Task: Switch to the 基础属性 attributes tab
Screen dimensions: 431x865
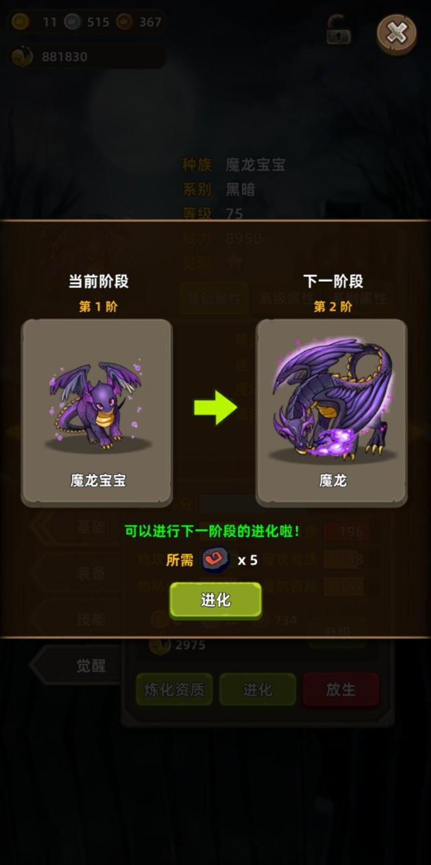Action: 214,298
